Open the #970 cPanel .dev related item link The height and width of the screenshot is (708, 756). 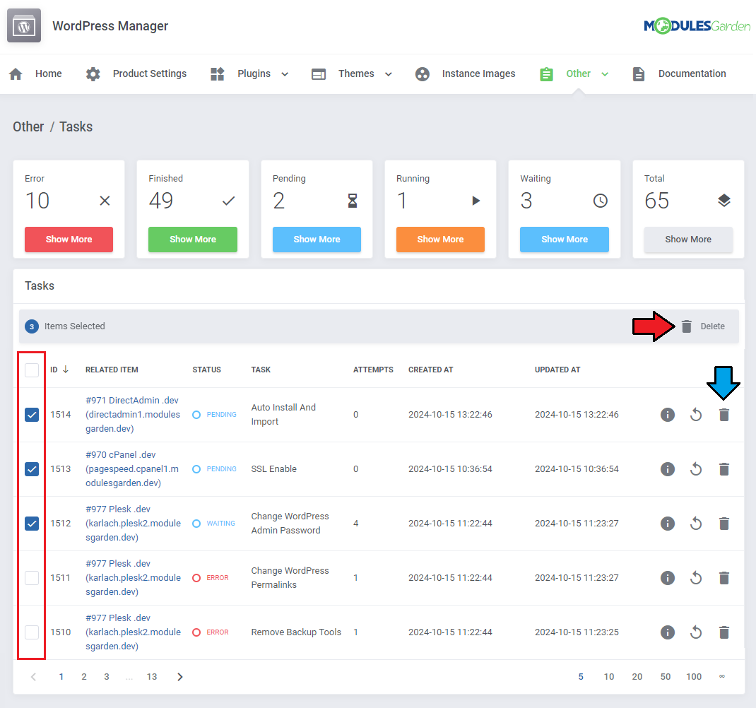(132, 468)
